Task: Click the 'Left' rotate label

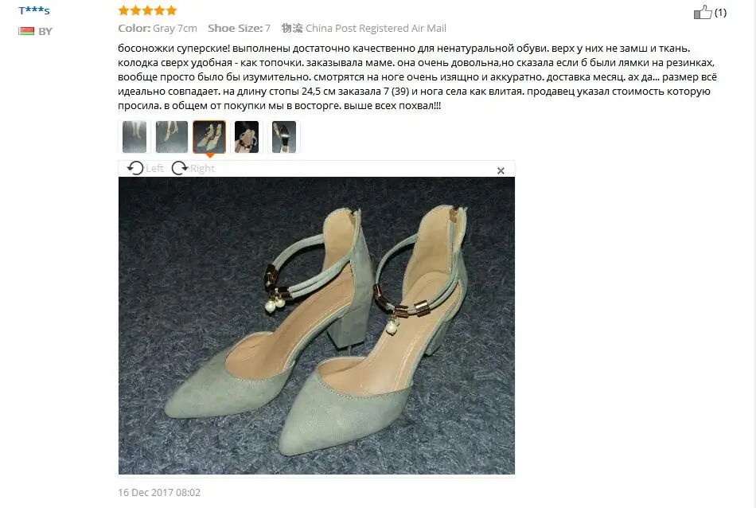Action: pyautogui.click(x=154, y=168)
